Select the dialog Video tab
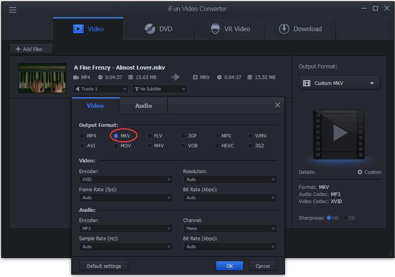The height and width of the screenshot is (277, 395). [95, 106]
